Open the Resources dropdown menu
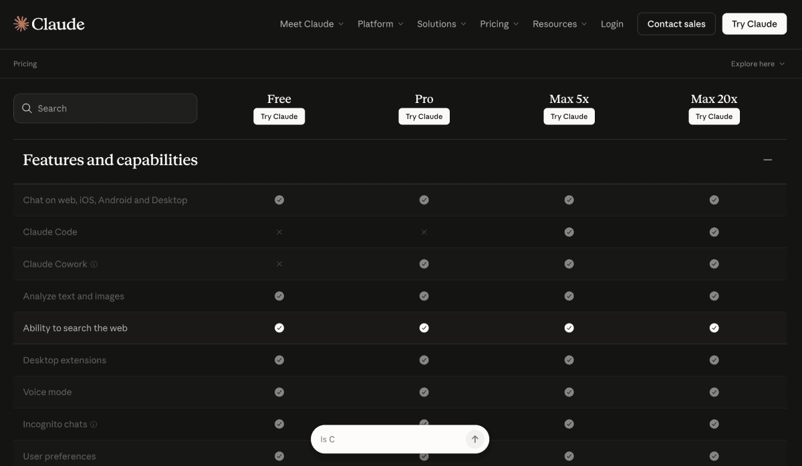Viewport: 802px width, 466px height. point(559,24)
